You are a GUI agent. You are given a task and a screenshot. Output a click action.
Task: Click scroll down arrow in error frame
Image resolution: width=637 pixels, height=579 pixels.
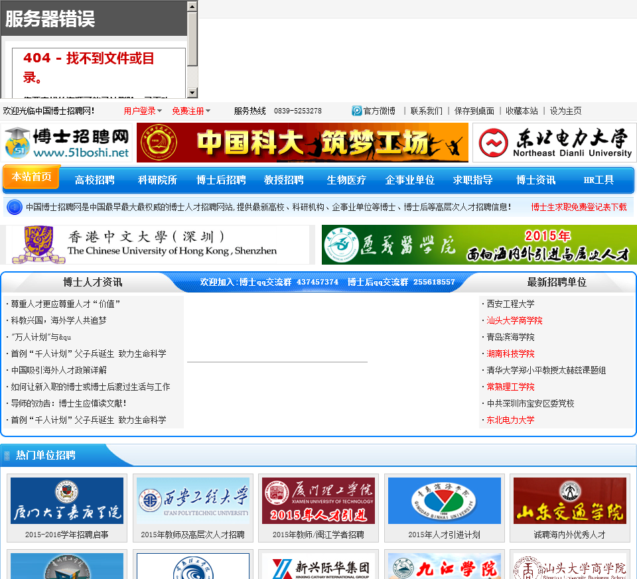[x=192, y=93]
